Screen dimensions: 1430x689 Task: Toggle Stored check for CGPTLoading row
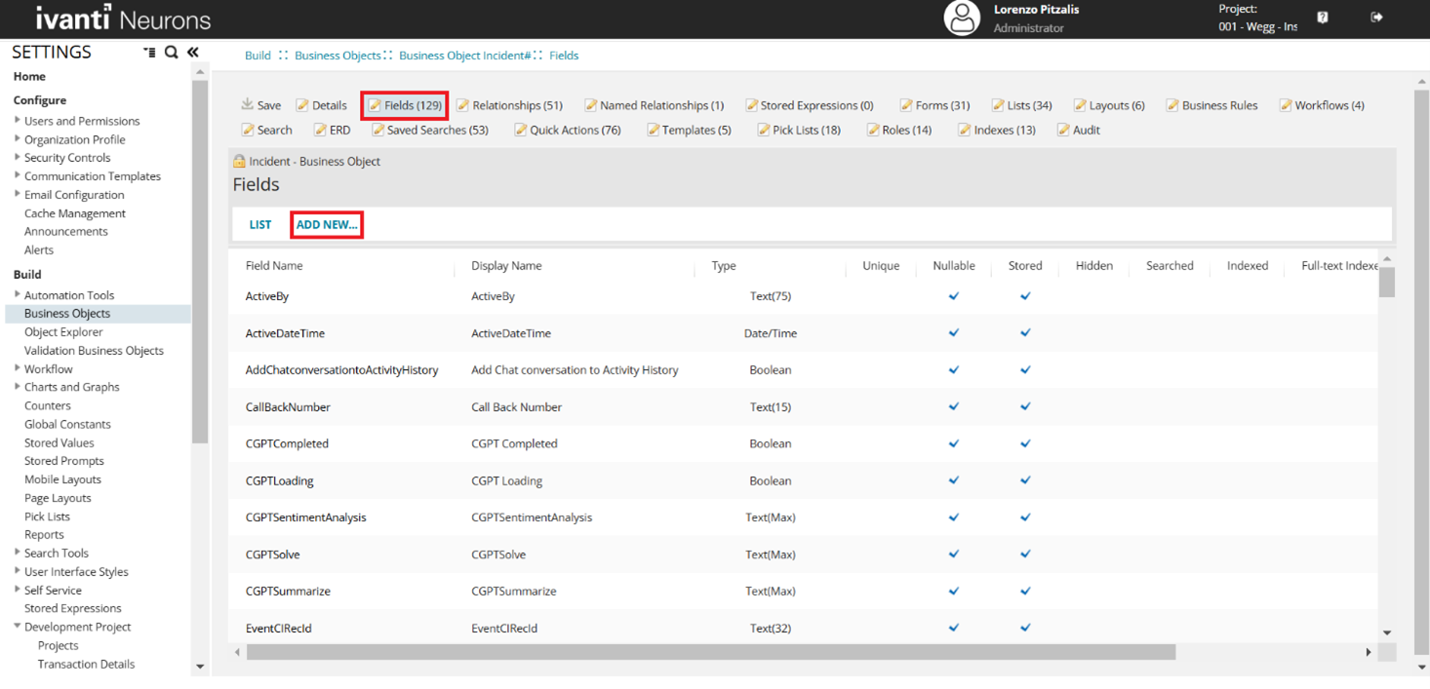(x=1025, y=480)
